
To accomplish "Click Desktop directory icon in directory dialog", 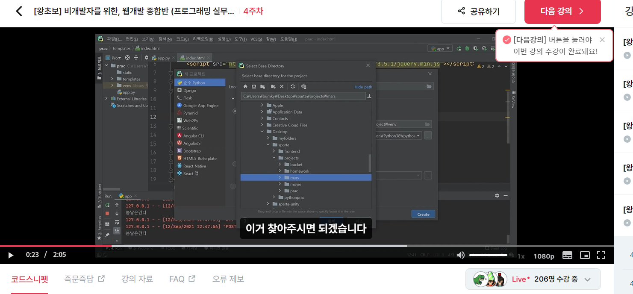I will point(253,87).
